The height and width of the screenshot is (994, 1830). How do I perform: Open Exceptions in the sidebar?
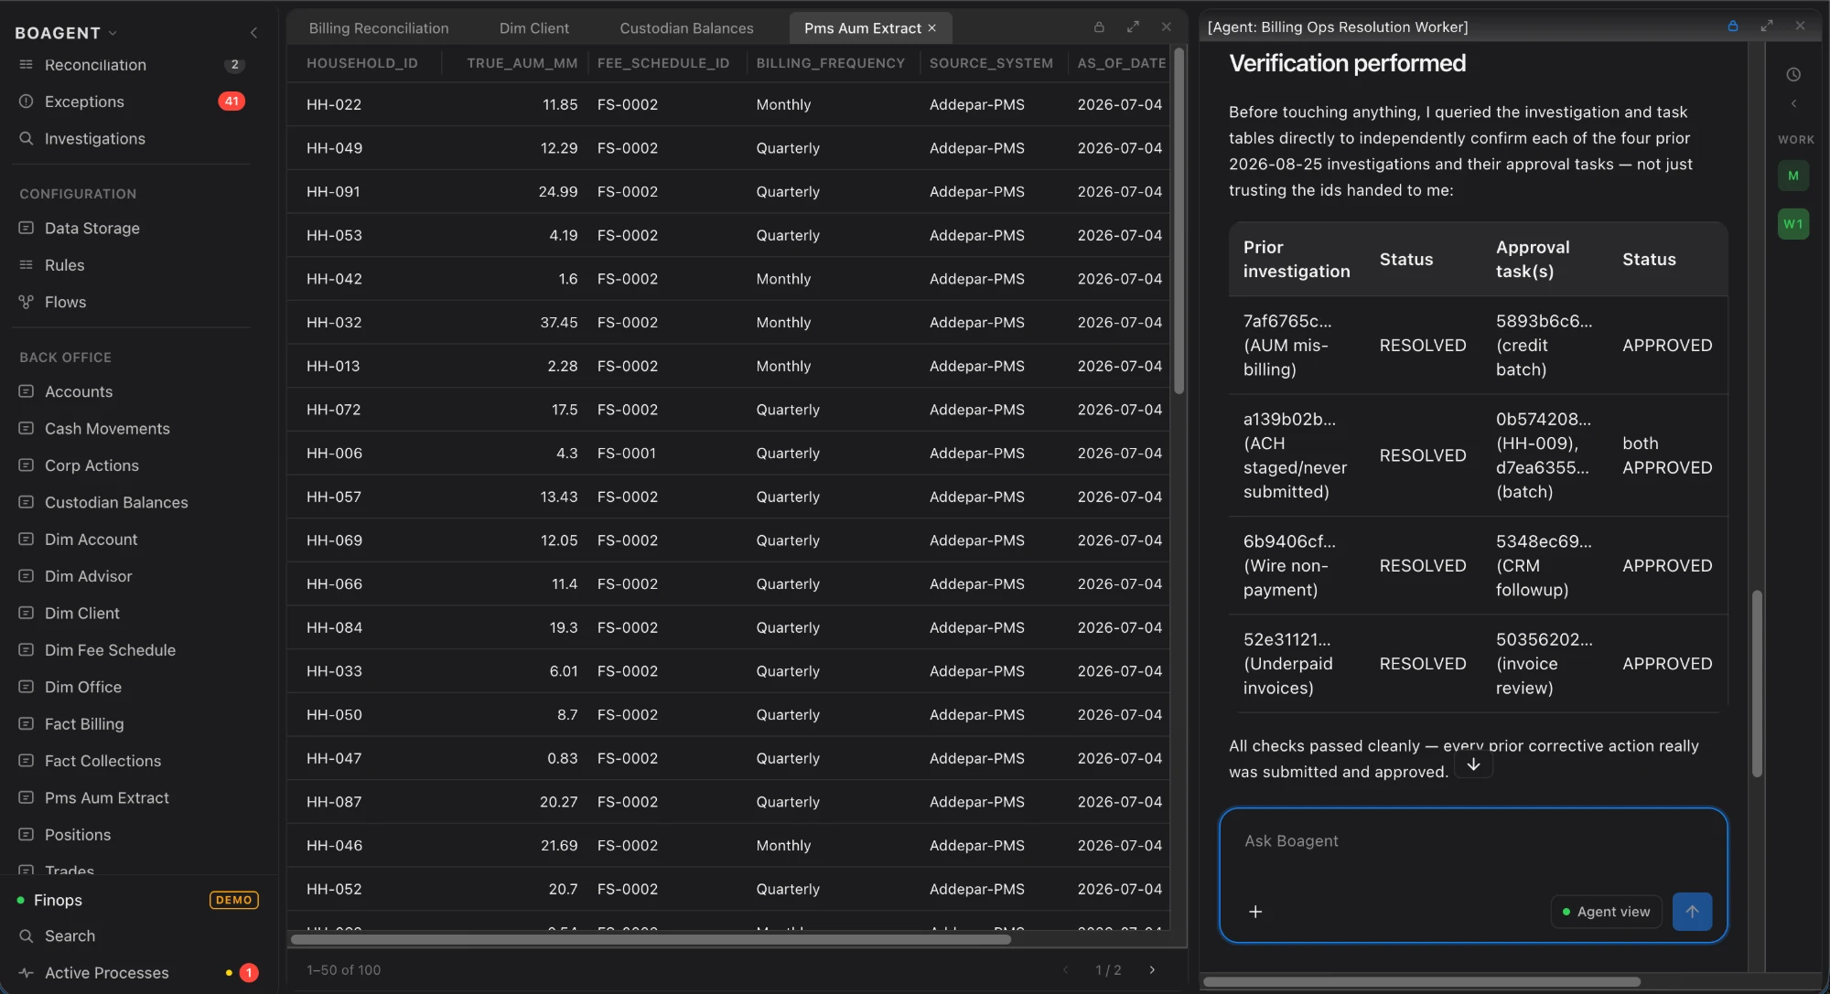tap(84, 102)
